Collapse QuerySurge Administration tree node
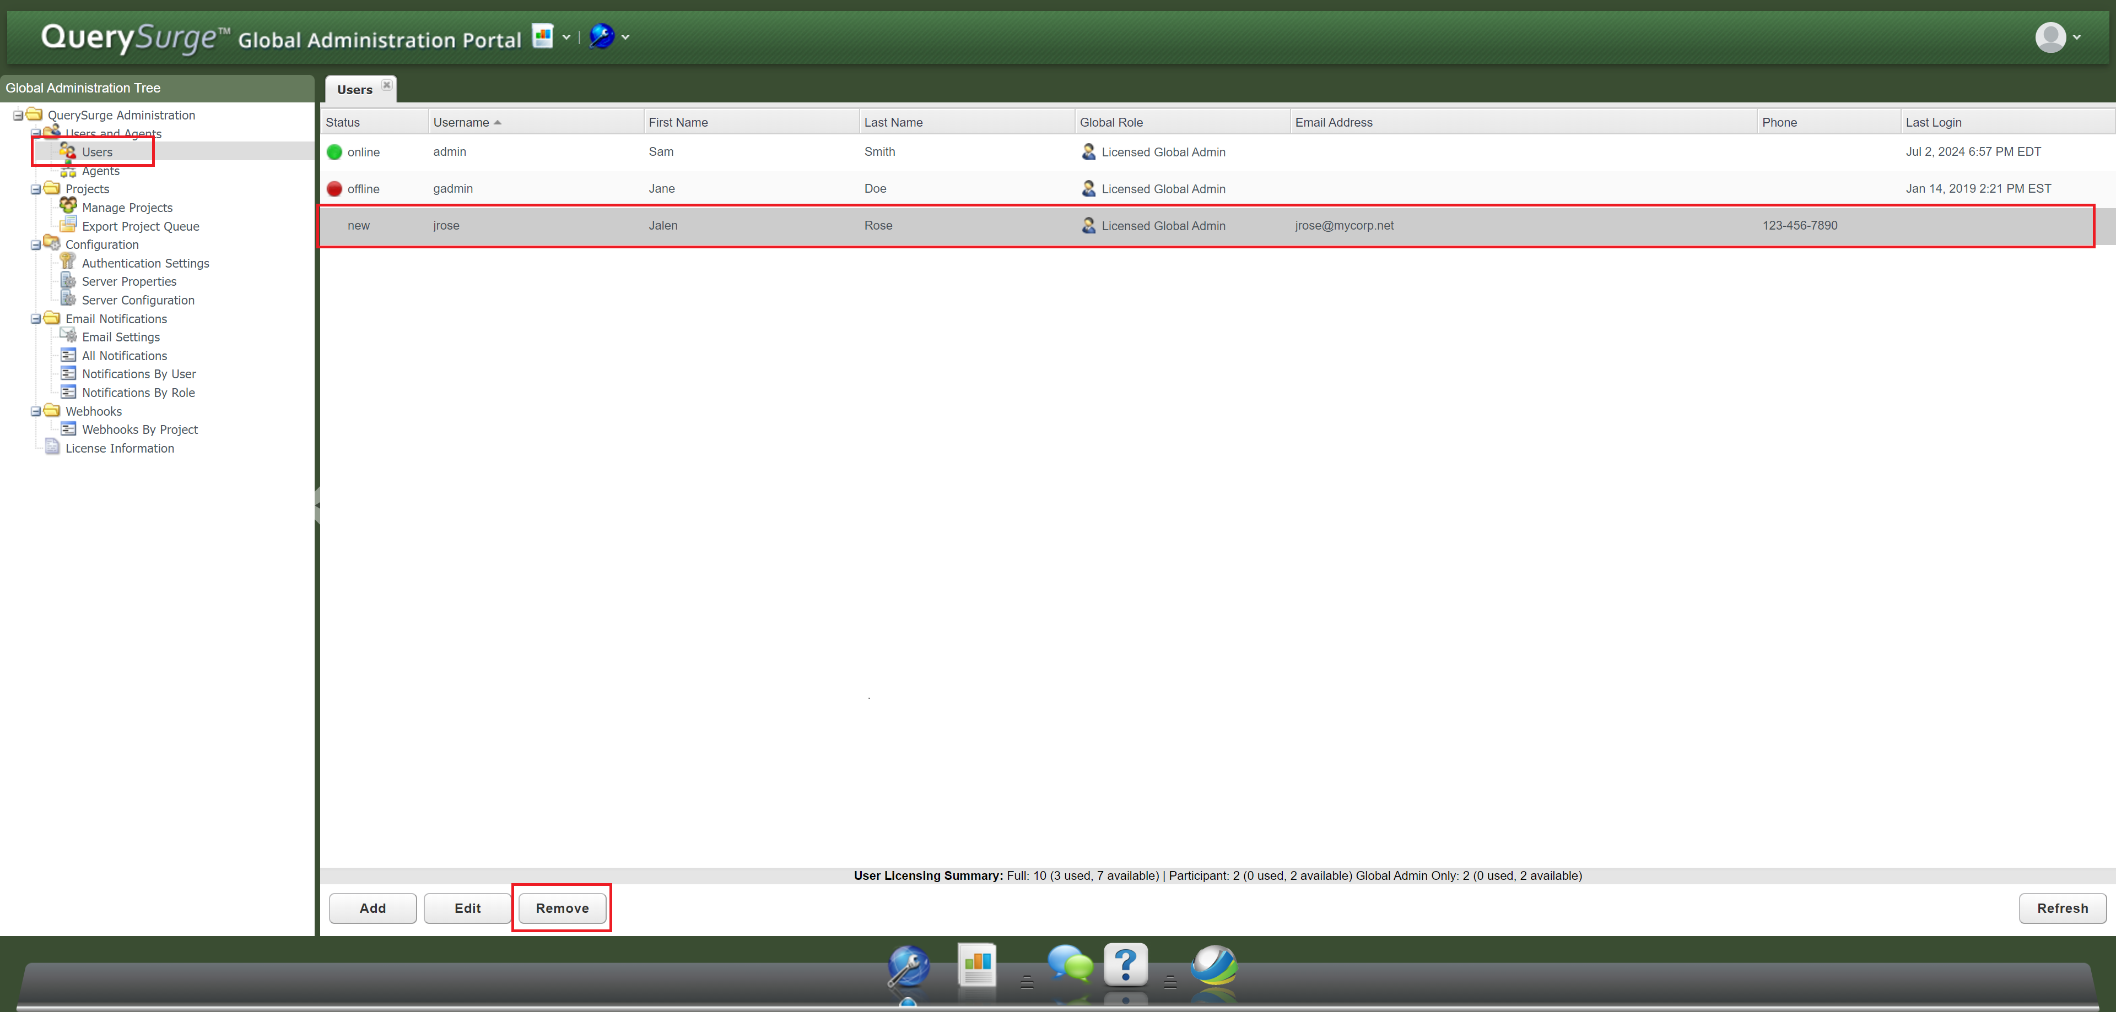Screen dimensions: 2116x1012 [18, 116]
